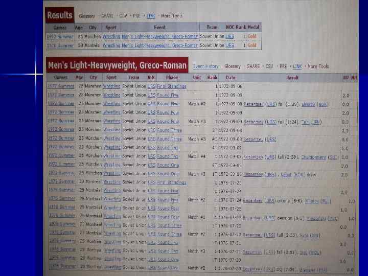368x276 pixels.
Task: Open the Wrestling link in the München Results row
Action: pos(111,37)
